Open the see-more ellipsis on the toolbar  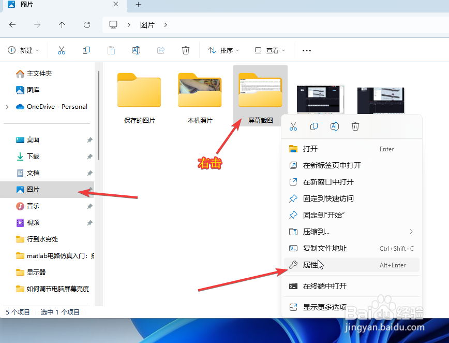coord(306,50)
